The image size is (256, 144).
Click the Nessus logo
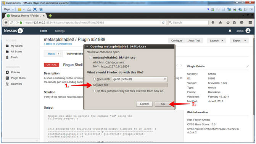pyautogui.click(x=14, y=30)
